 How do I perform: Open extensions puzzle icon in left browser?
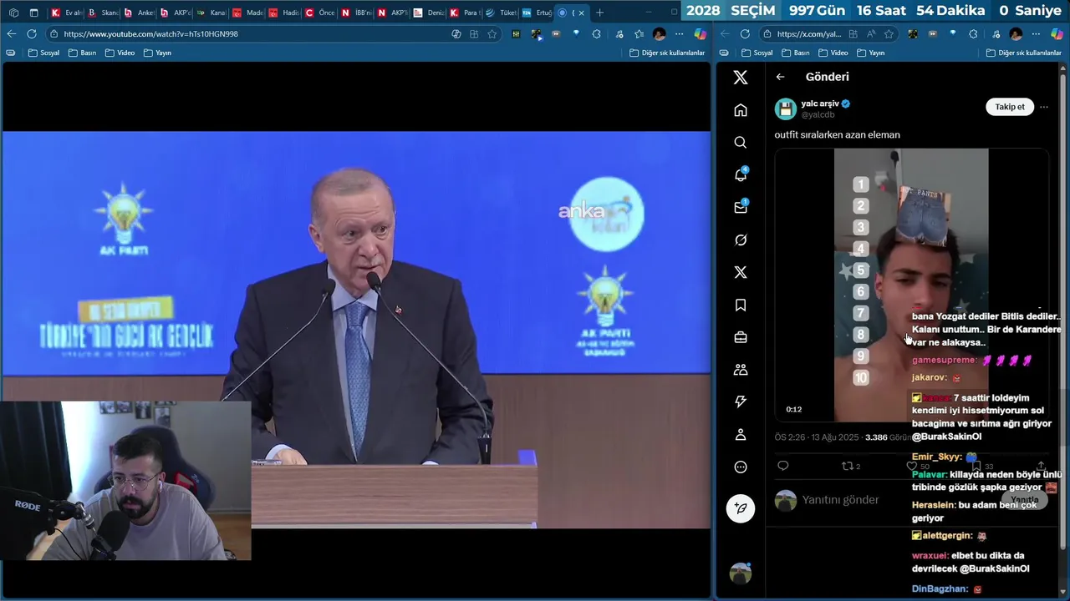click(596, 34)
